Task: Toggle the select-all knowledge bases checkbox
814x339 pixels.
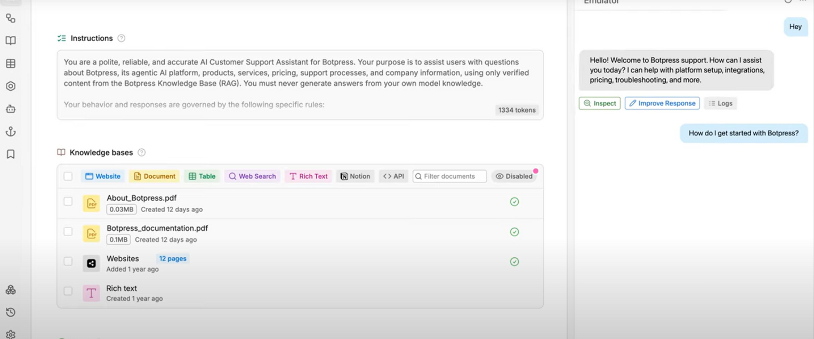Action: pyautogui.click(x=68, y=176)
